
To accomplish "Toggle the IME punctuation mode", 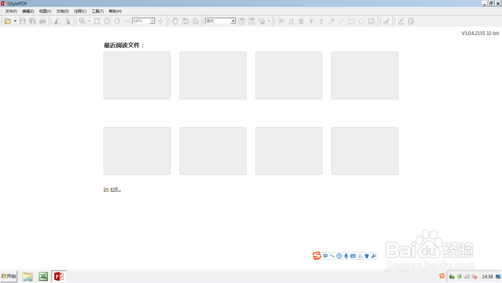I will (x=332, y=256).
